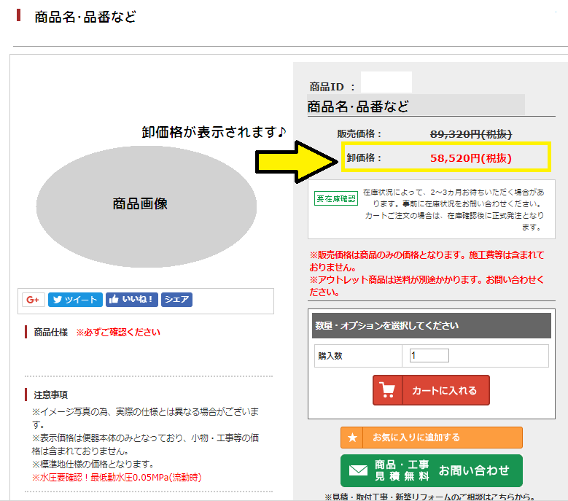Open the 商品・工事 見積無料 お問い合わせ button

click(x=431, y=470)
